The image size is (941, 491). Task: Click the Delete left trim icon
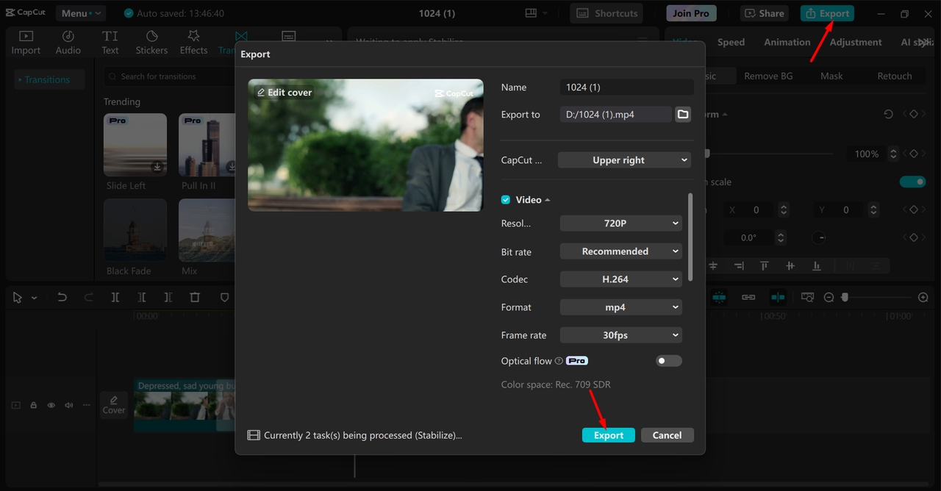point(142,297)
